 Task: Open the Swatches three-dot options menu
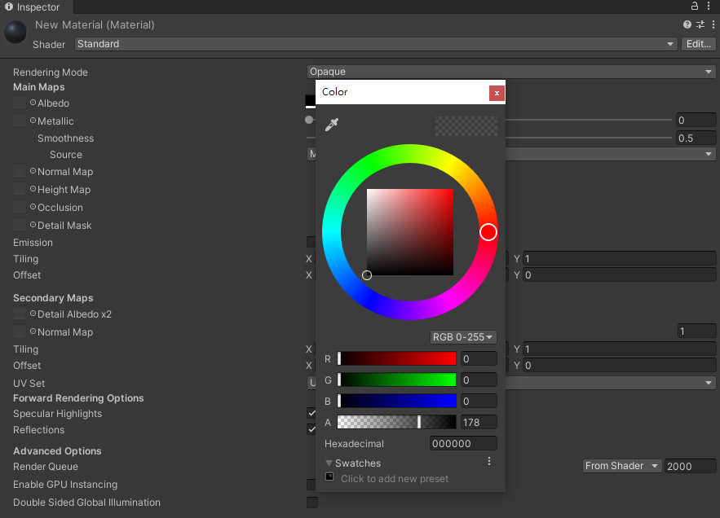489,461
